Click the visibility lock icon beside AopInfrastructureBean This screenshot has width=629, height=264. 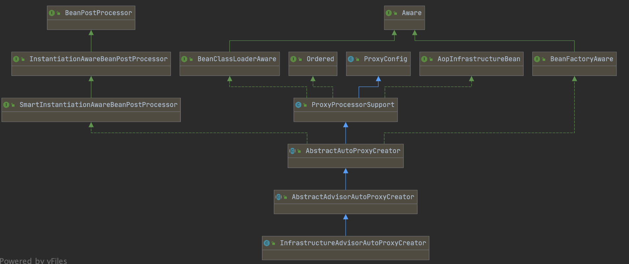pos(431,59)
